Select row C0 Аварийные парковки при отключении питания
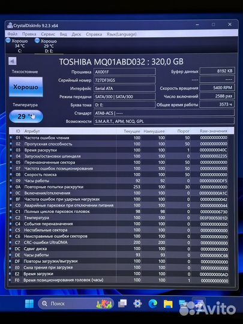Viewport: 243px width, 324px height. [119, 205]
